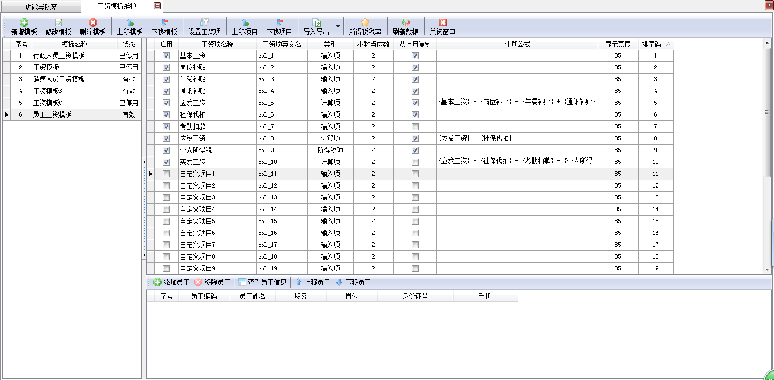Click the salary grid vertical scrollbar thumb
774x380 pixels.
click(767, 113)
